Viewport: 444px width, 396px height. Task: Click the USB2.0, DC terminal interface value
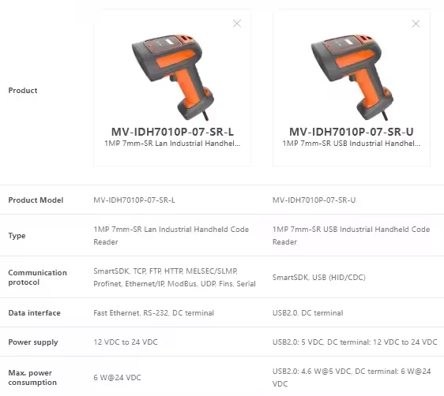click(x=307, y=313)
